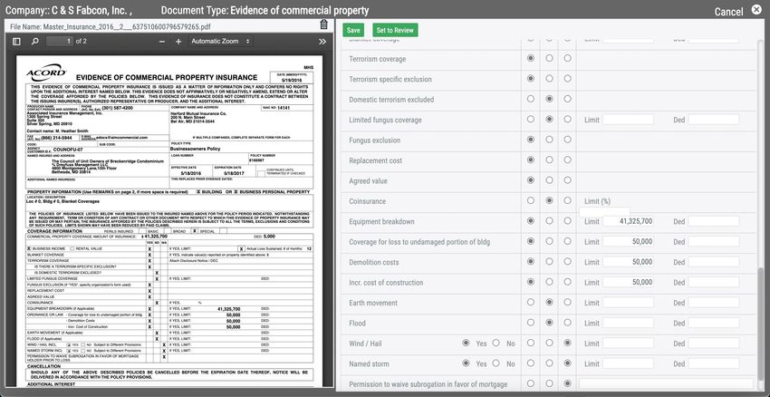Click the ACORD logo in the PDF
770x397 pixels.
[x=45, y=73]
